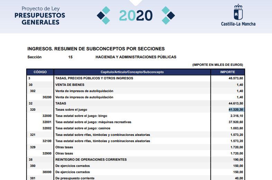272x180 pixels.
Task: Click 'Otras tasas' in row 32900
Action: pyautogui.click(x=64, y=153)
